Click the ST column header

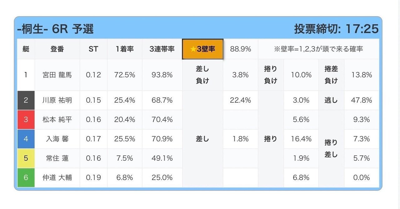(x=93, y=49)
